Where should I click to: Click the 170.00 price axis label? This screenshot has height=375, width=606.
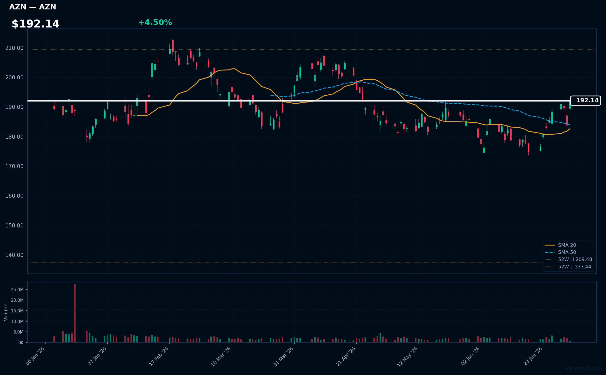point(15,166)
